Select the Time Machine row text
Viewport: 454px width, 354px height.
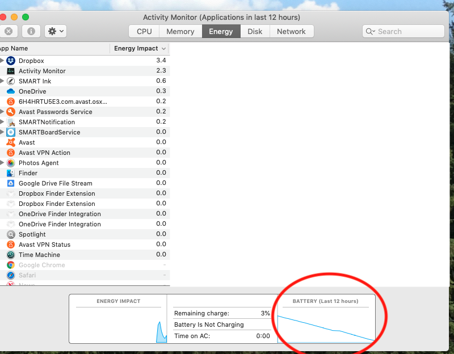click(39, 255)
